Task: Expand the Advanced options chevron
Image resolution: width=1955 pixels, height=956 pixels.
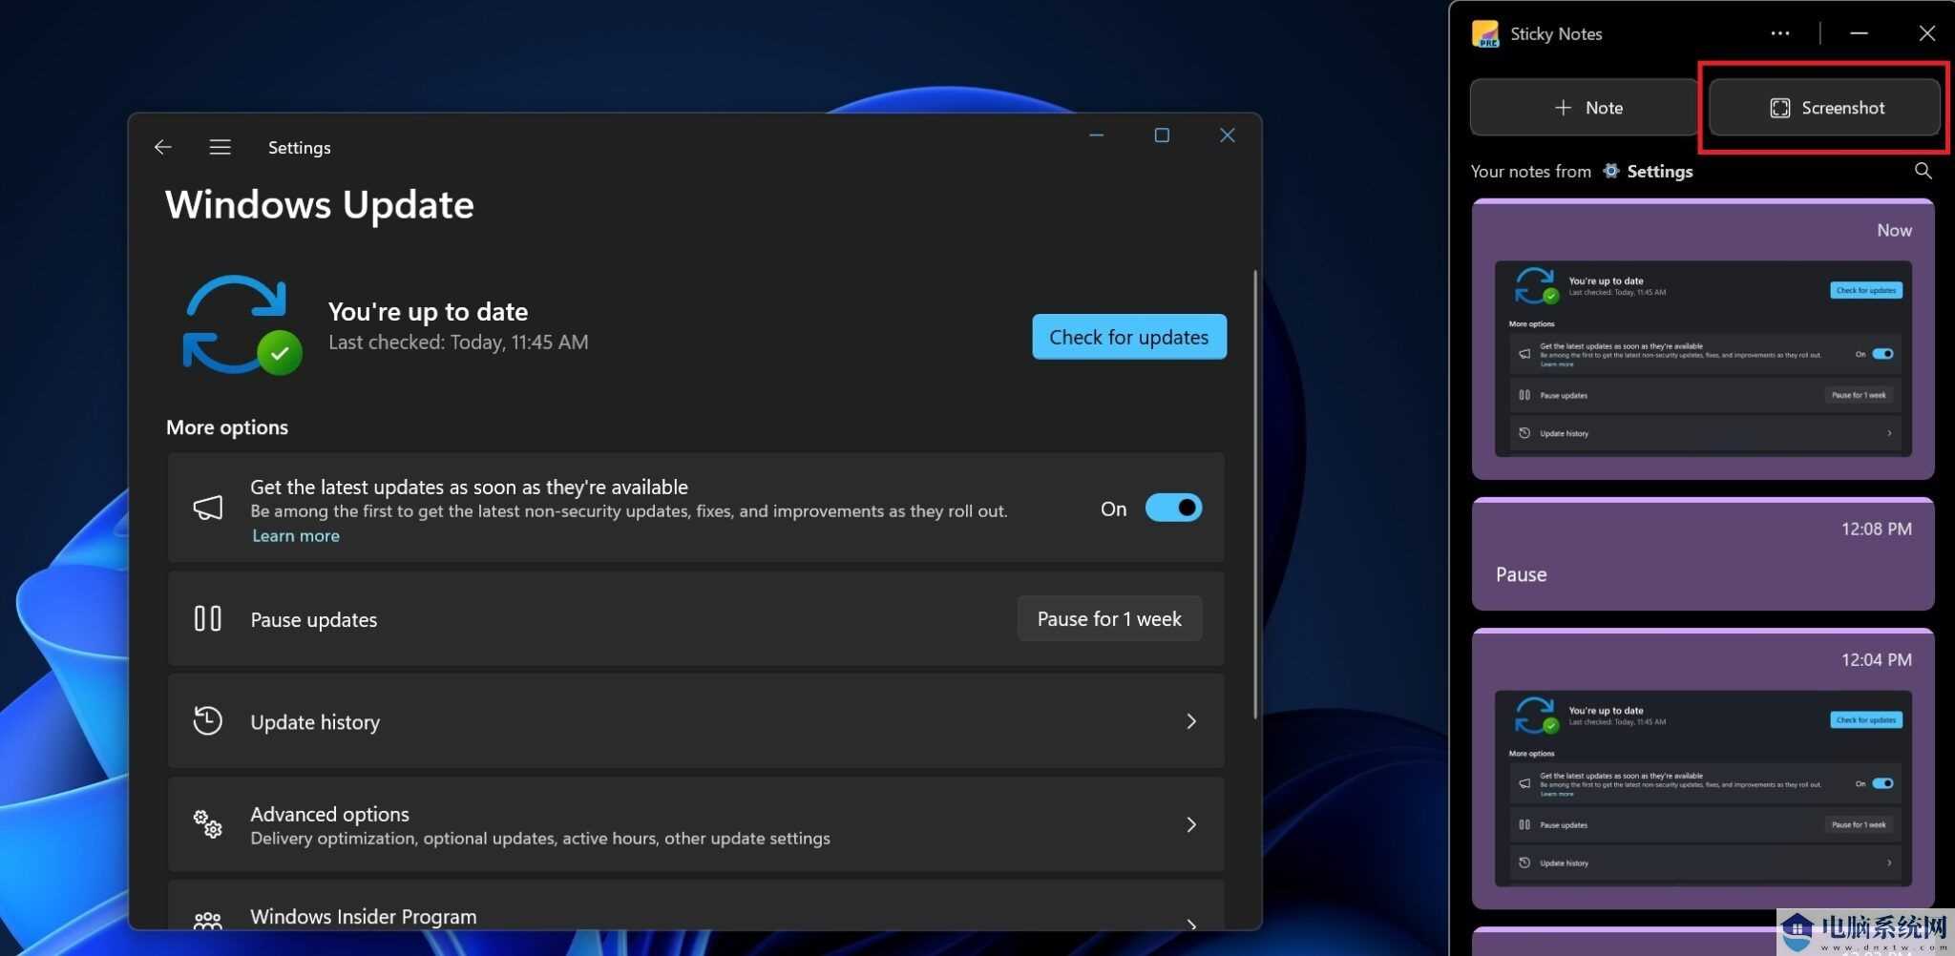Action: [1191, 824]
